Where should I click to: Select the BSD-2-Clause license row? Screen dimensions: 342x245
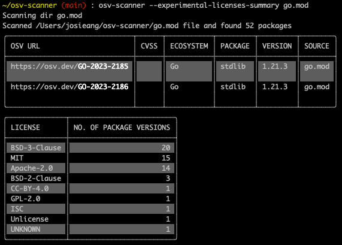pyautogui.click(x=90, y=179)
